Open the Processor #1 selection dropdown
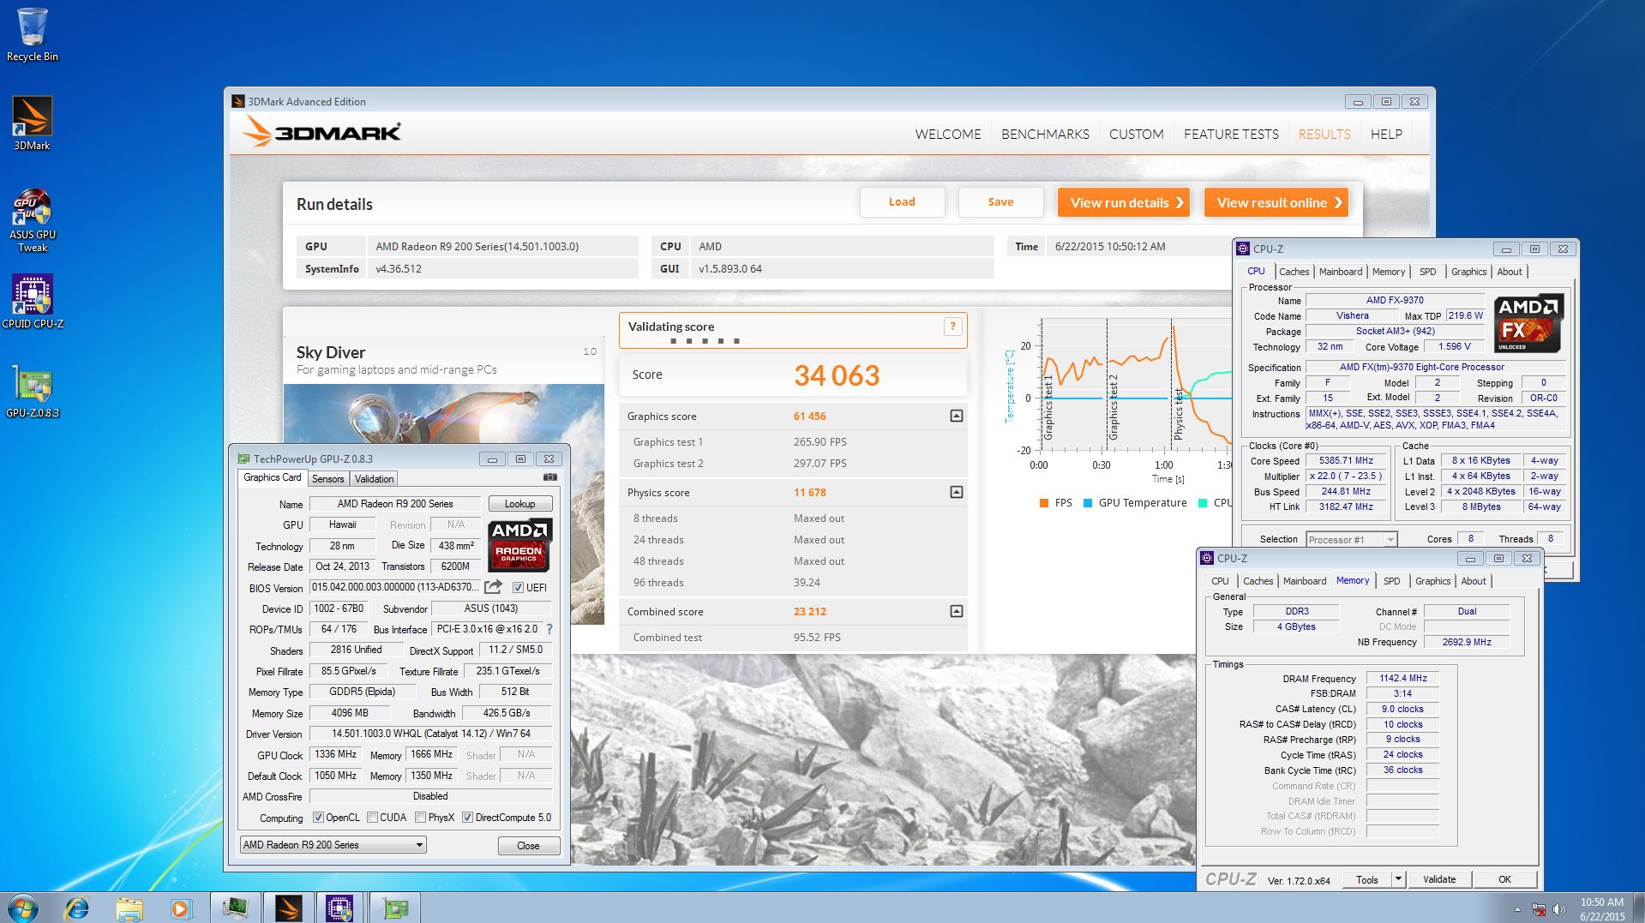The image size is (1645, 923). pos(1351,539)
